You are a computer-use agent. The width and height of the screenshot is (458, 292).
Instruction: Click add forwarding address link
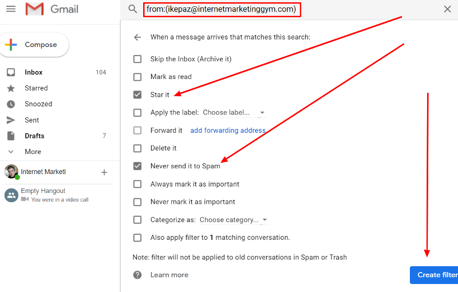point(228,131)
